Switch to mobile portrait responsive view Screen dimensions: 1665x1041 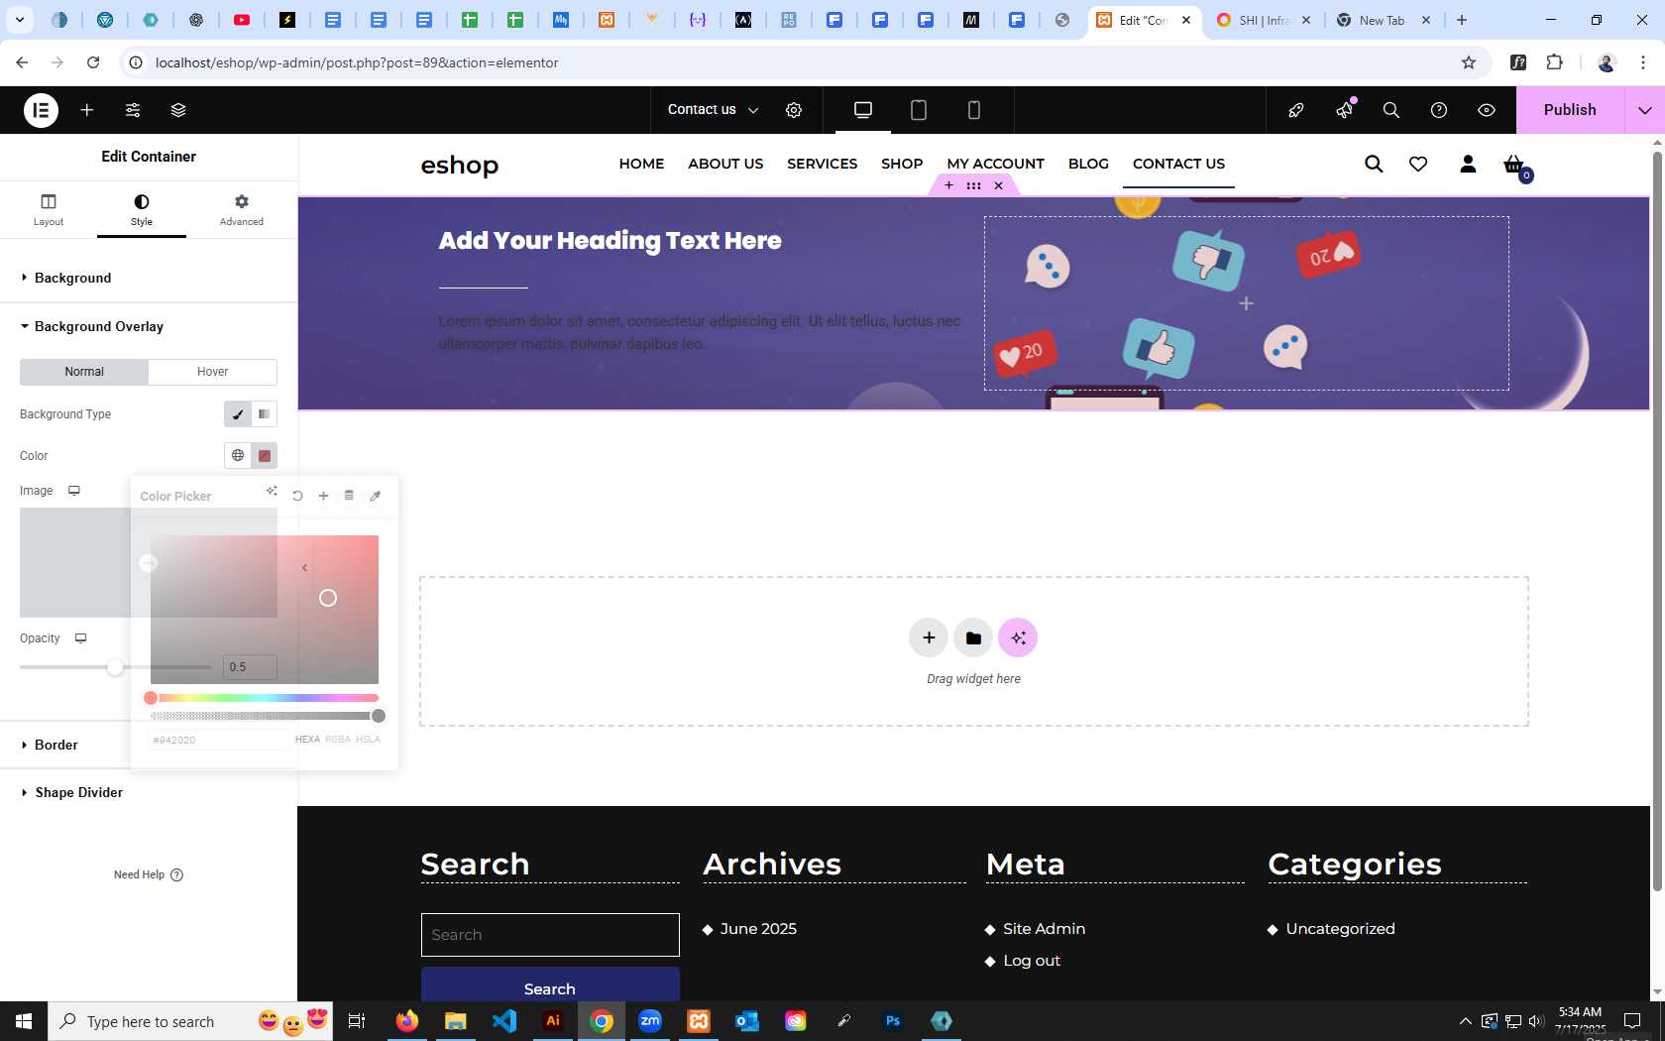pyautogui.click(x=974, y=110)
